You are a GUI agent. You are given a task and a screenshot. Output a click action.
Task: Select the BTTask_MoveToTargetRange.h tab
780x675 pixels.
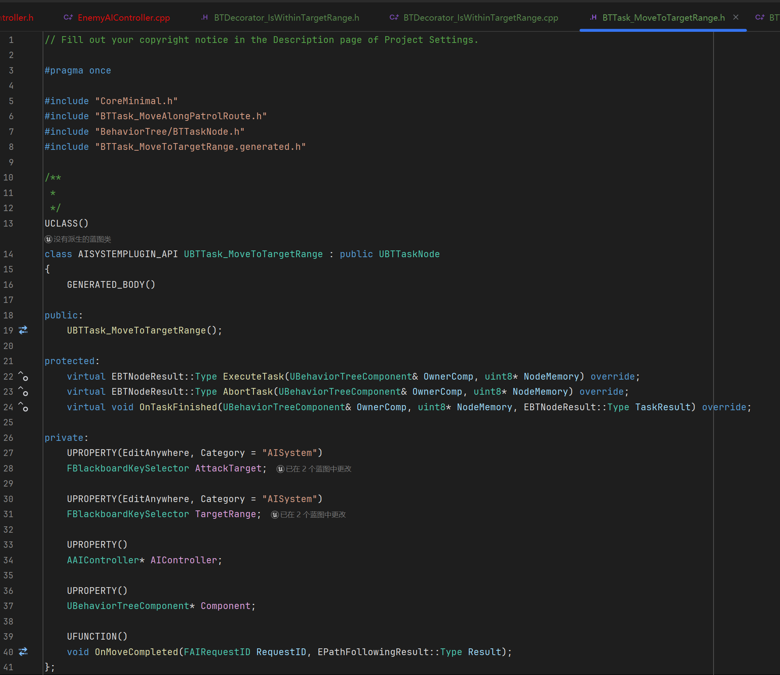(663, 18)
